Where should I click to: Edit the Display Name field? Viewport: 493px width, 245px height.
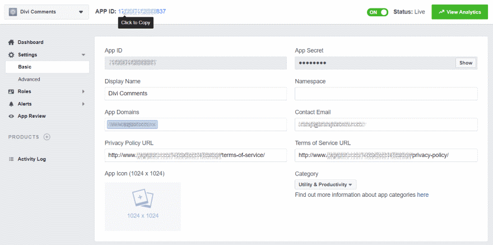tap(196, 94)
